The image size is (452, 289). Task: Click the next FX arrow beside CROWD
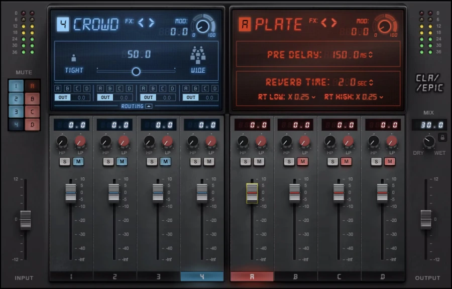pos(152,23)
